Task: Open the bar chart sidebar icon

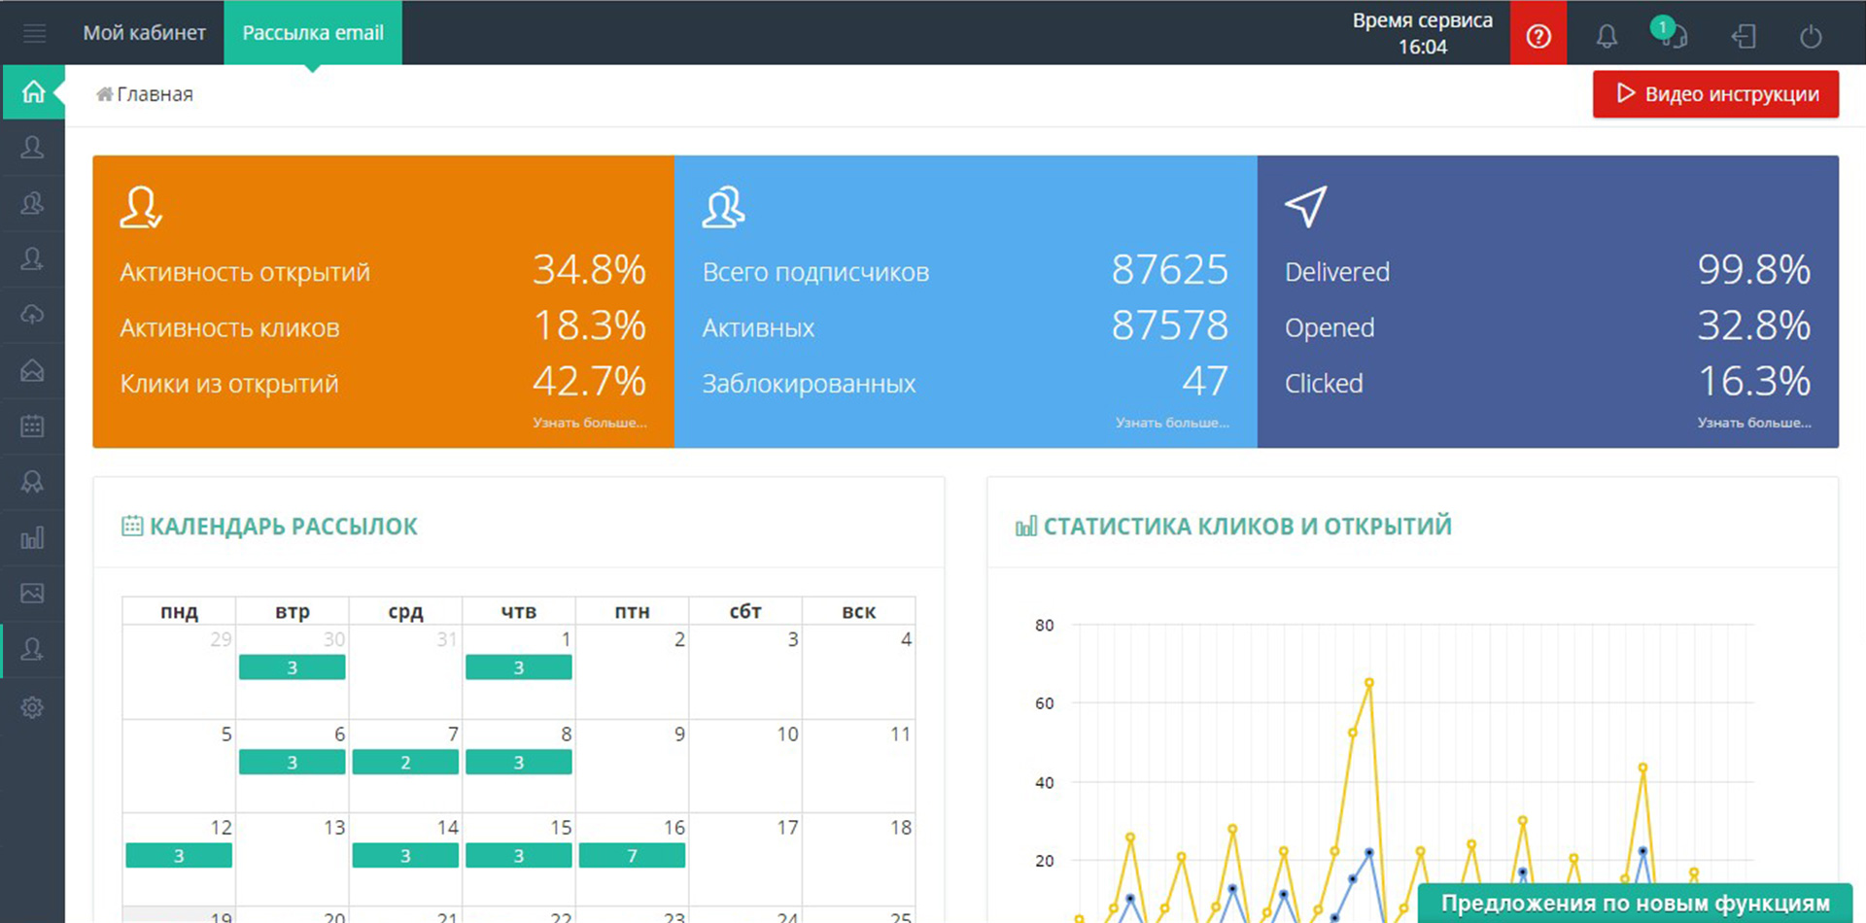Action: [x=32, y=537]
